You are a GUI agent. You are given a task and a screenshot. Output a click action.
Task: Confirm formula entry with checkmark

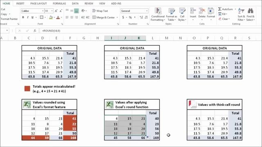(27, 31)
